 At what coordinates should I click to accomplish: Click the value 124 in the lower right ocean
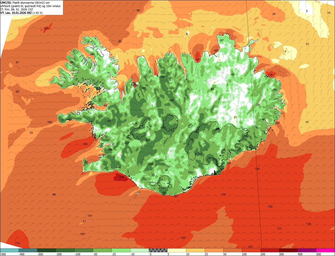(x=309, y=224)
